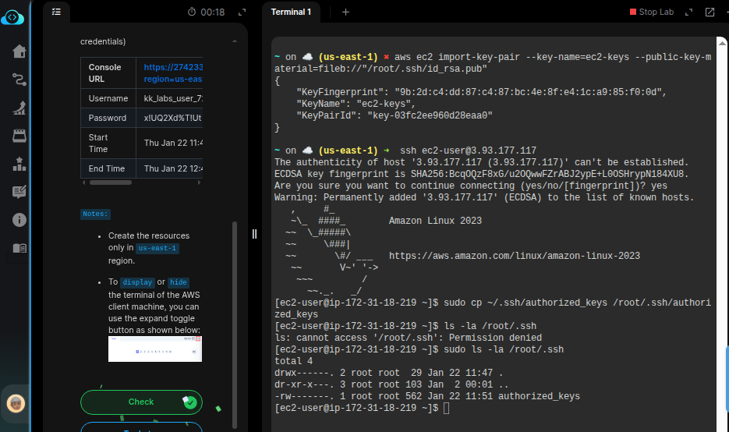Click the credentials table horizontal scrollbar
Viewport: 729px width, 432px height.
pyautogui.click(x=111, y=182)
